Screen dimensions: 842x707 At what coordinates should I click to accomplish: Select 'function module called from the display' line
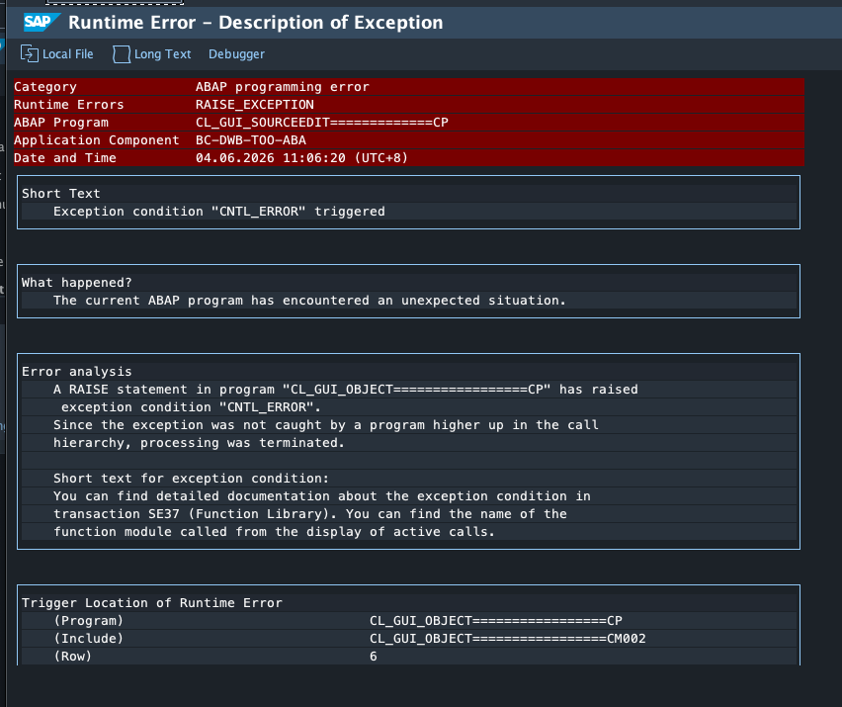click(274, 531)
